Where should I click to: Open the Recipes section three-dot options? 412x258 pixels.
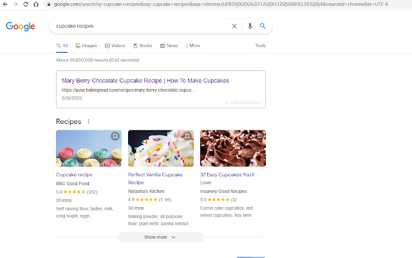click(89, 121)
